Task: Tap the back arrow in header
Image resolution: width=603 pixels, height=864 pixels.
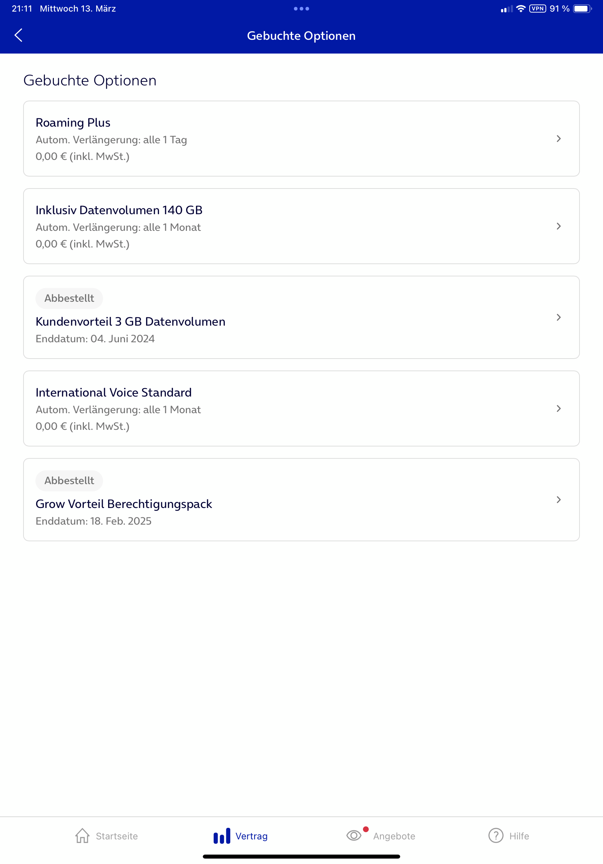Action: tap(18, 35)
